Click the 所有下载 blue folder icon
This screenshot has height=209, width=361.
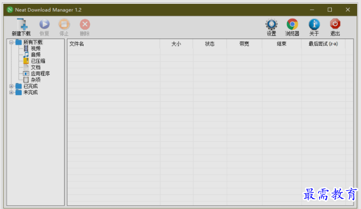point(19,42)
